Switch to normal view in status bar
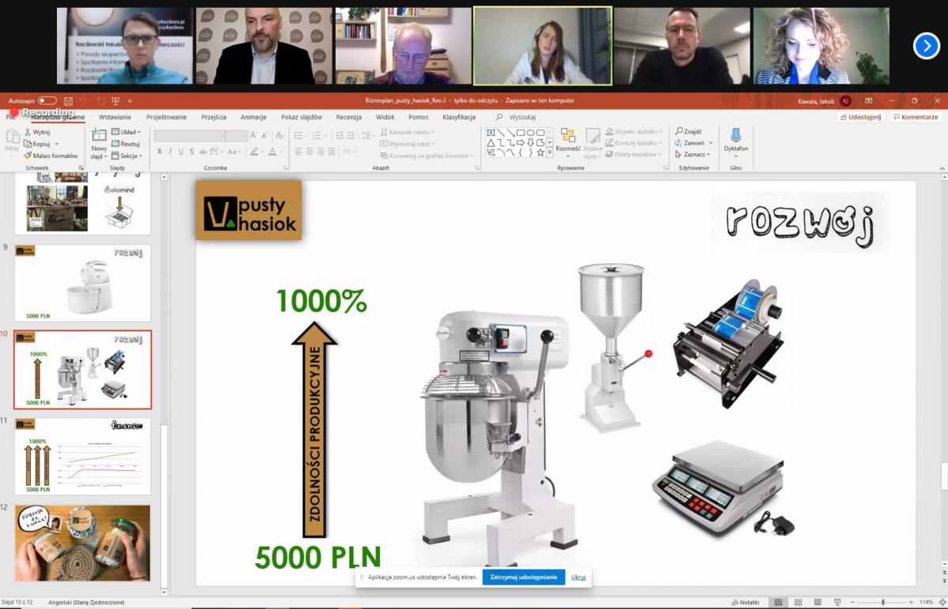The height and width of the screenshot is (609, 948). point(778,603)
